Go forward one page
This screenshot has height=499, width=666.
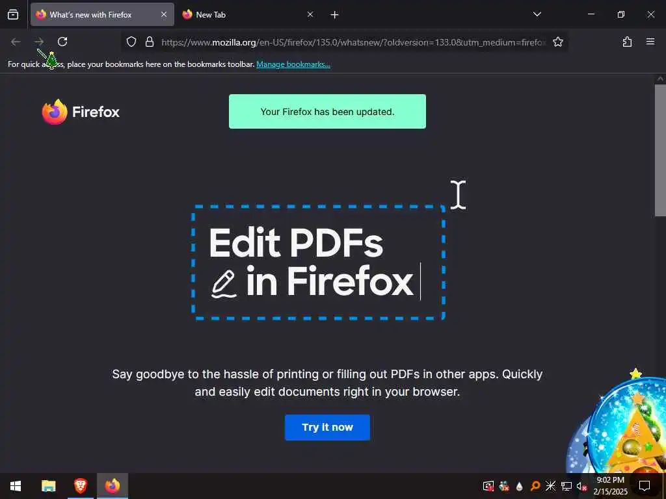tap(39, 42)
